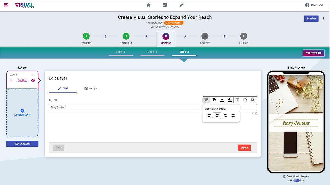Select justify alignment in Content Alignment
Screen dimensions: 330x185
pyautogui.click(x=233, y=116)
